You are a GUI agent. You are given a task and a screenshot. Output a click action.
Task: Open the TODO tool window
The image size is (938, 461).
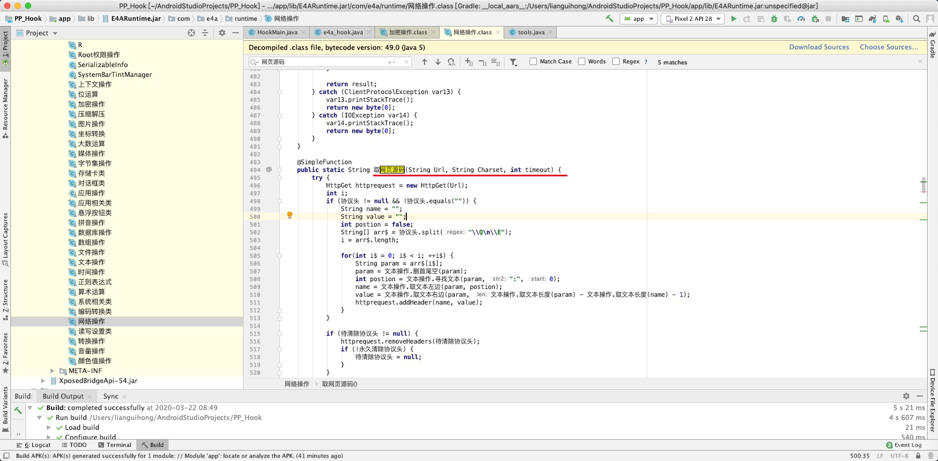point(74,445)
